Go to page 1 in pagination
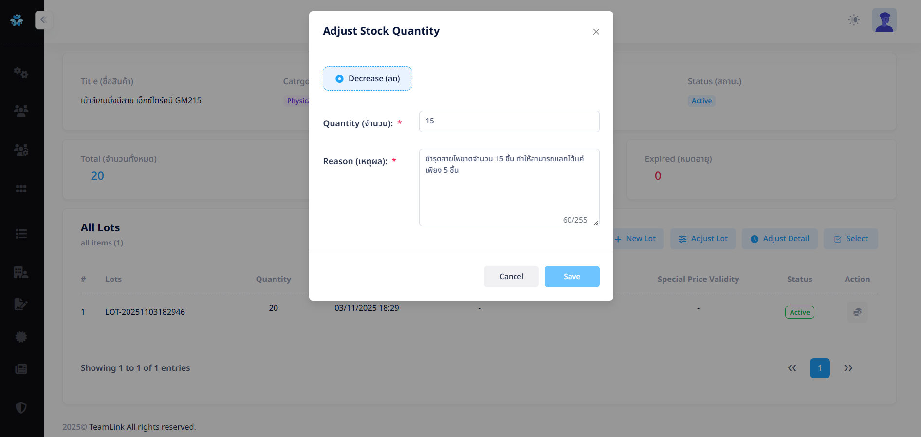Image resolution: width=921 pixels, height=437 pixels. pyautogui.click(x=820, y=368)
